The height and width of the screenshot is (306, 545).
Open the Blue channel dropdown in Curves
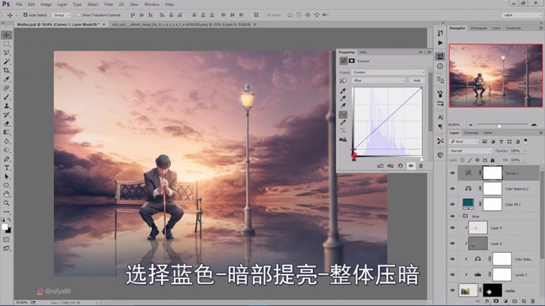pyautogui.click(x=378, y=81)
